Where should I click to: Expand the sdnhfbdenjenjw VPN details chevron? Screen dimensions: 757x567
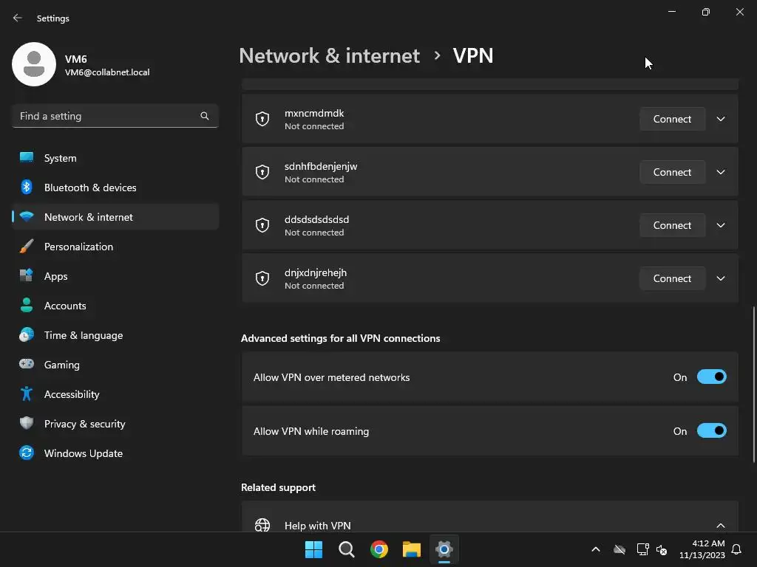pos(721,172)
